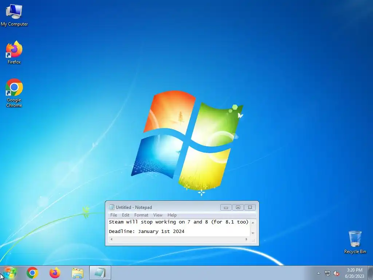Open Notepad's Edit menu
Viewport: 373px width, 280px height.
[126, 215]
